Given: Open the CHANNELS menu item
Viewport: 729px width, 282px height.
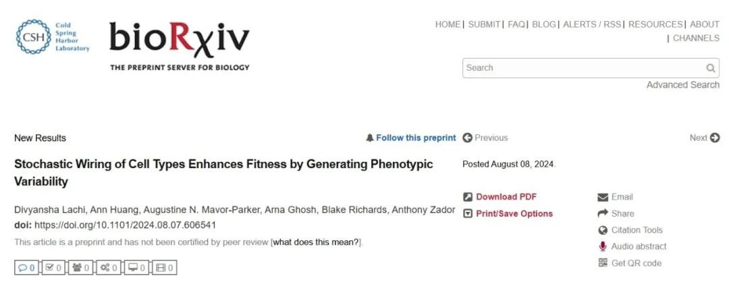Looking at the screenshot, I should [696, 38].
